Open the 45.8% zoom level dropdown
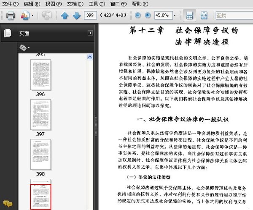The height and width of the screenshot is (210, 253). pos(175,16)
